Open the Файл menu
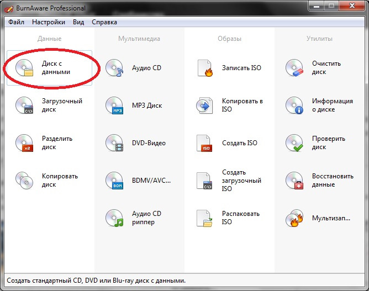This screenshot has width=369, height=291. 16,22
